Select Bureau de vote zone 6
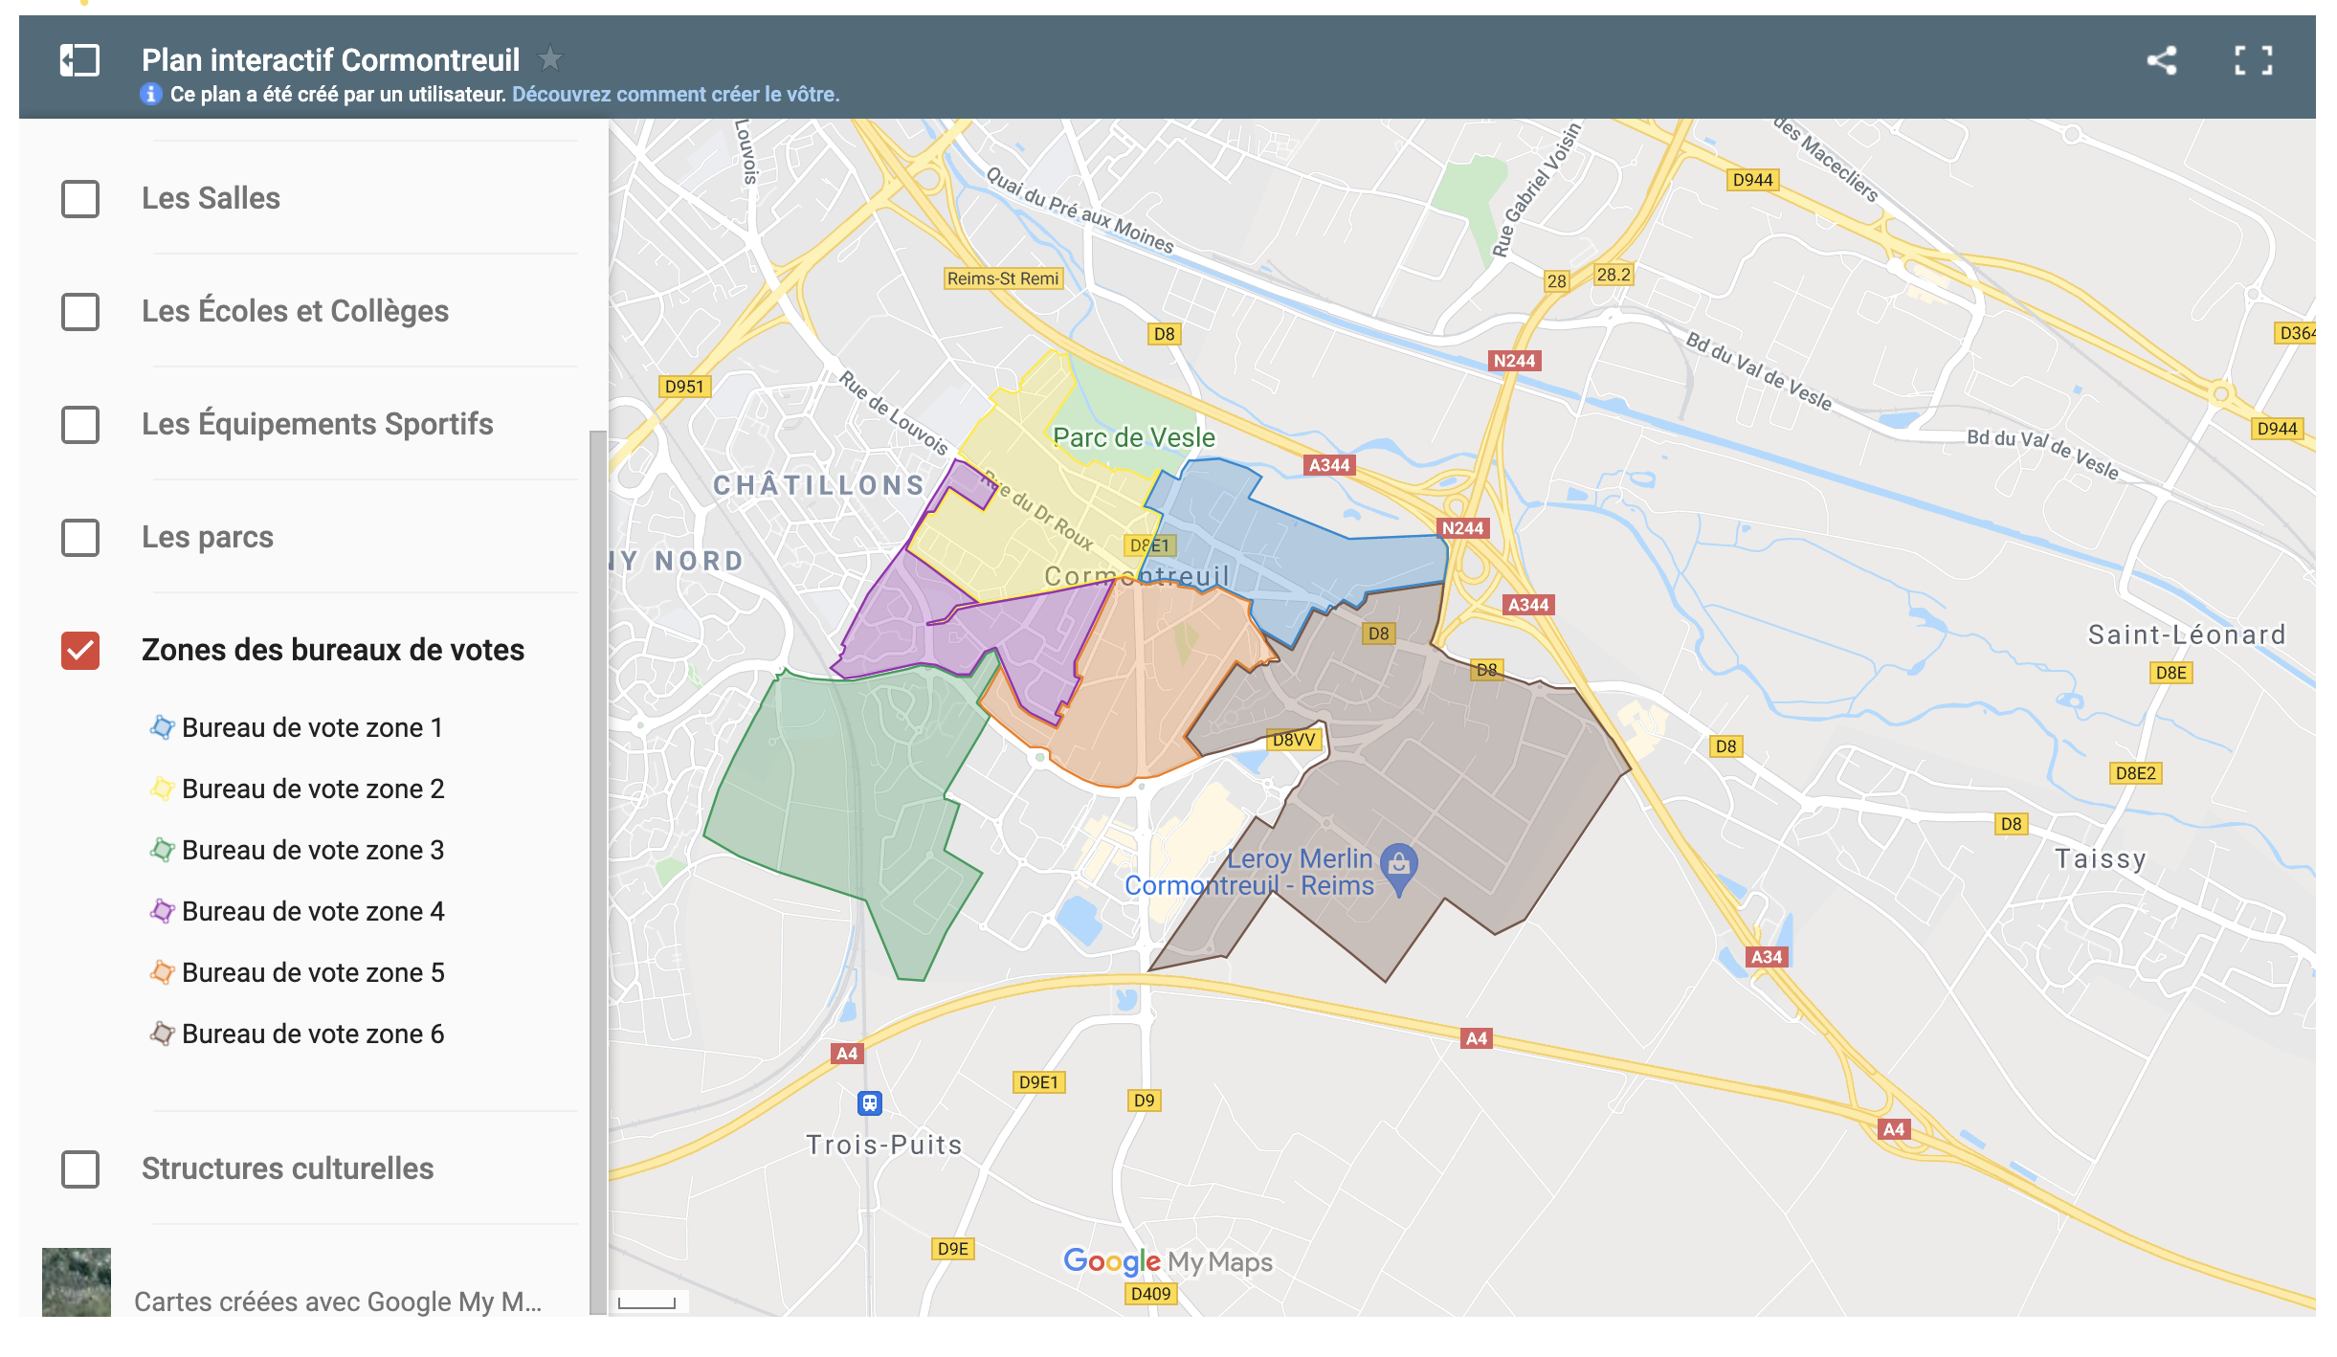 tap(312, 1034)
